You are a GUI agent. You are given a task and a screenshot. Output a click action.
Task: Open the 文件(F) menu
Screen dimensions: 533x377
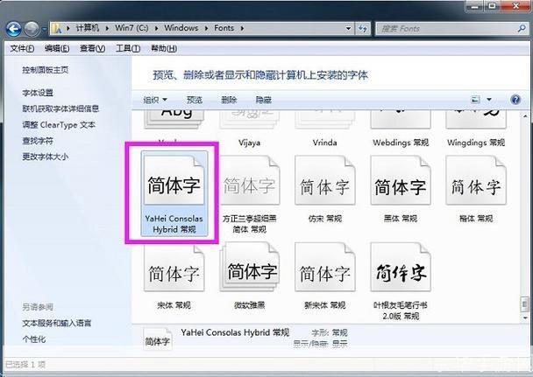22,48
